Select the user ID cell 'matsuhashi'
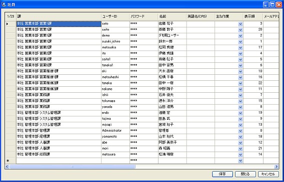This screenshot has width=284, height=182. pyautogui.click(x=115, y=78)
